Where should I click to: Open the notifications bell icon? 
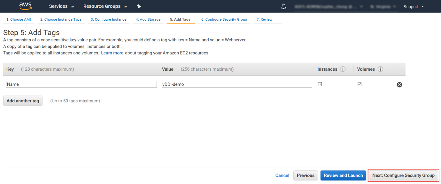(x=283, y=6)
